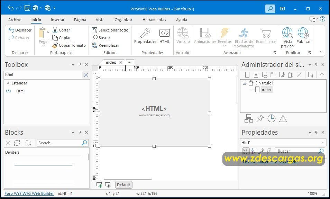This screenshot has width=330, height=199.
Task: Click Copiar formato brush icon
Action: pyautogui.click(x=55, y=45)
